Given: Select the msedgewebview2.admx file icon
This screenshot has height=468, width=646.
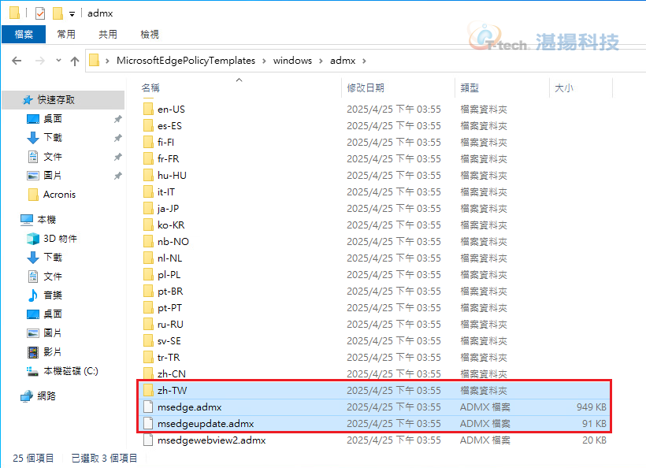Looking at the screenshot, I should [148, 440].
